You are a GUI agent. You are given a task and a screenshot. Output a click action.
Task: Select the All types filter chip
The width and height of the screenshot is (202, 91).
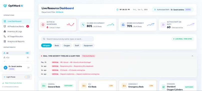pyautogui.click(x=46, y=45)
